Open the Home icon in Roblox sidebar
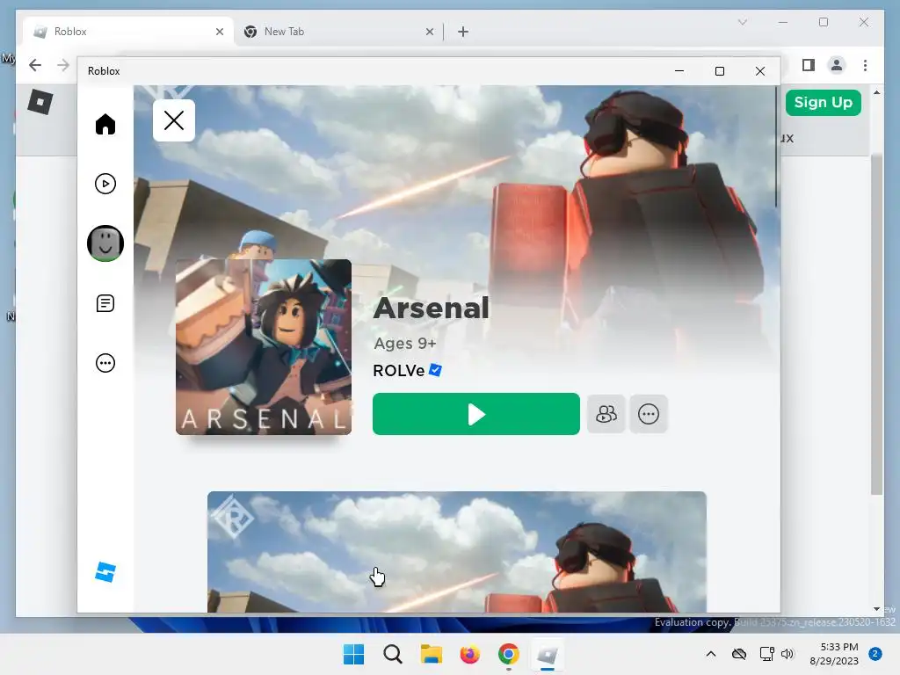 [x=105, y=124]
